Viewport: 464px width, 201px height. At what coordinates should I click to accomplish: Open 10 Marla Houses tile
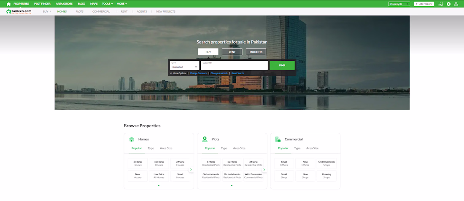pyautogui.click(x=159, y=163)
